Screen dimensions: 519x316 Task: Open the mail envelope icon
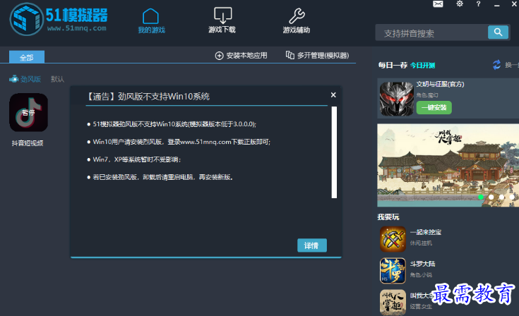pos(438,4)
